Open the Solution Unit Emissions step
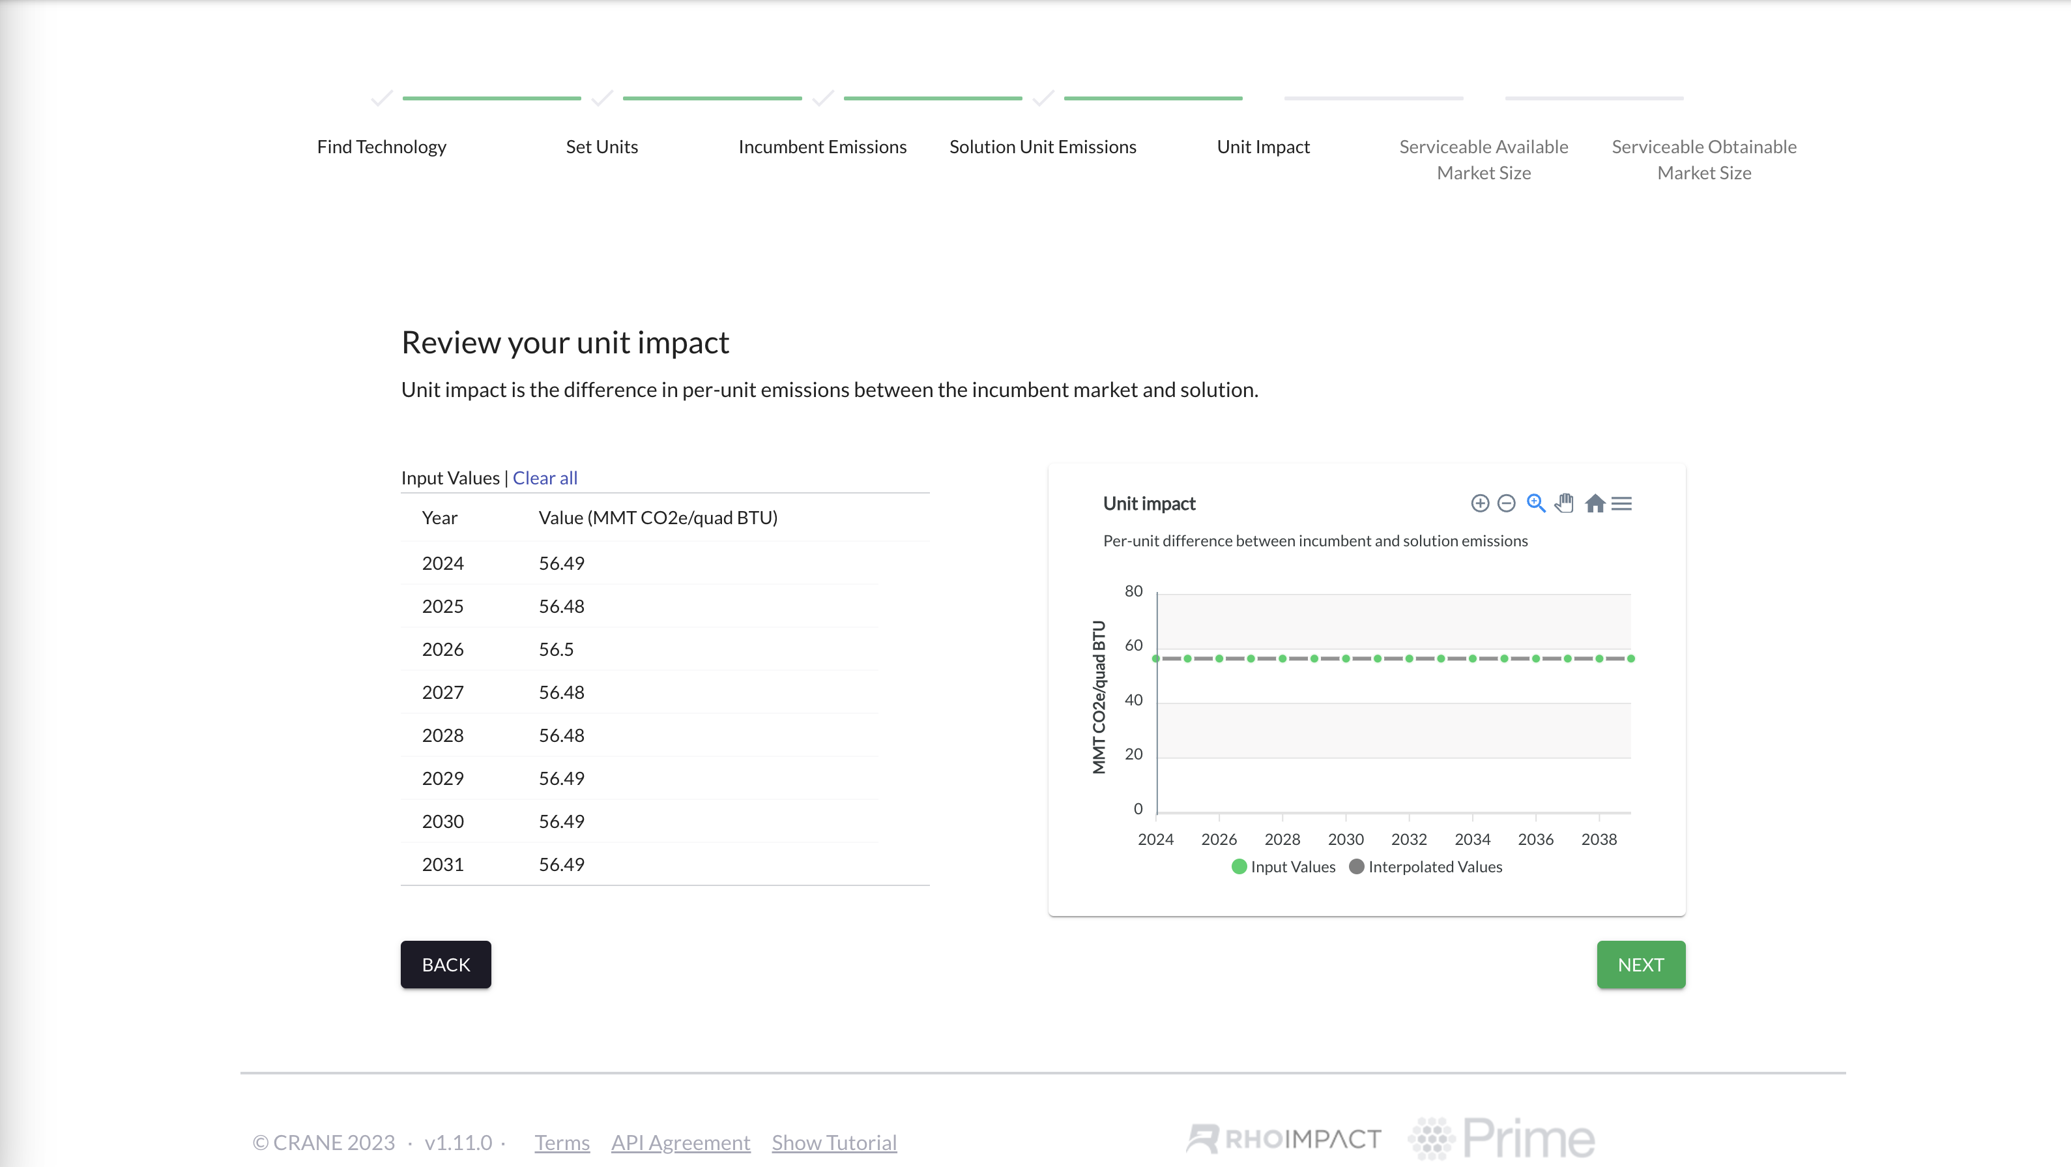 tap(1042, 147)
